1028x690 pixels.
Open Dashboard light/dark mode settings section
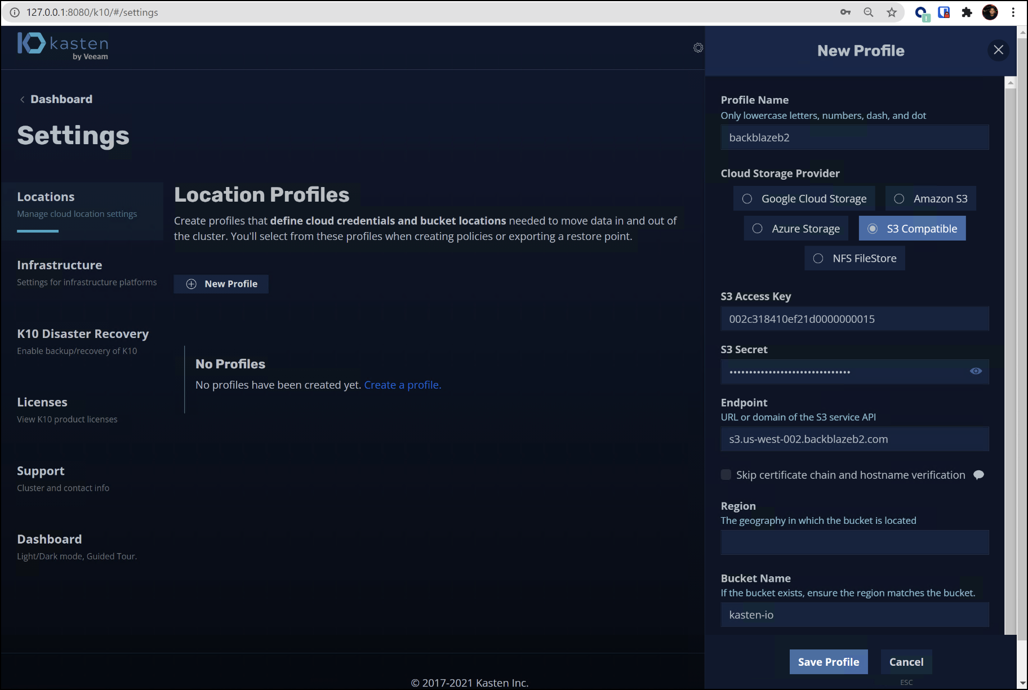[77, 547]
